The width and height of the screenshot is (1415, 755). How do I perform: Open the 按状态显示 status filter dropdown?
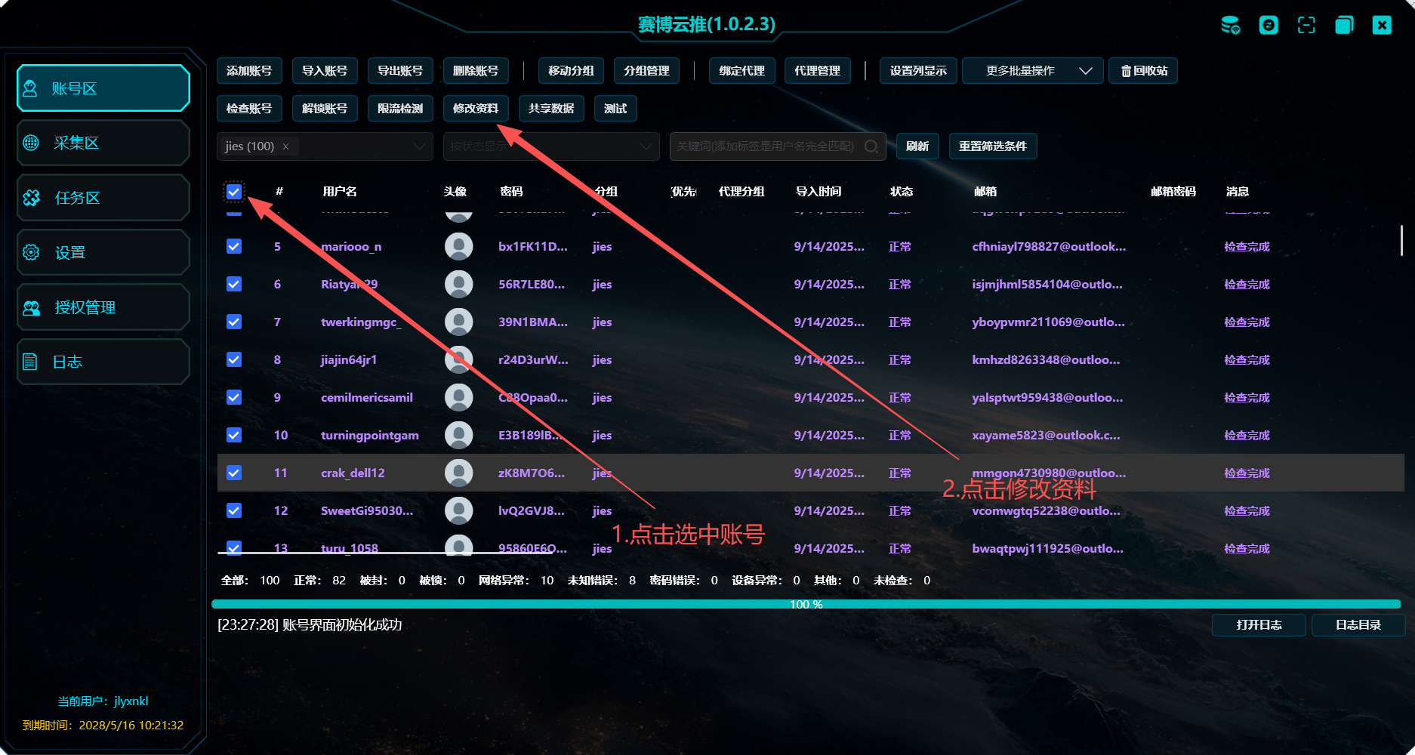551,146
